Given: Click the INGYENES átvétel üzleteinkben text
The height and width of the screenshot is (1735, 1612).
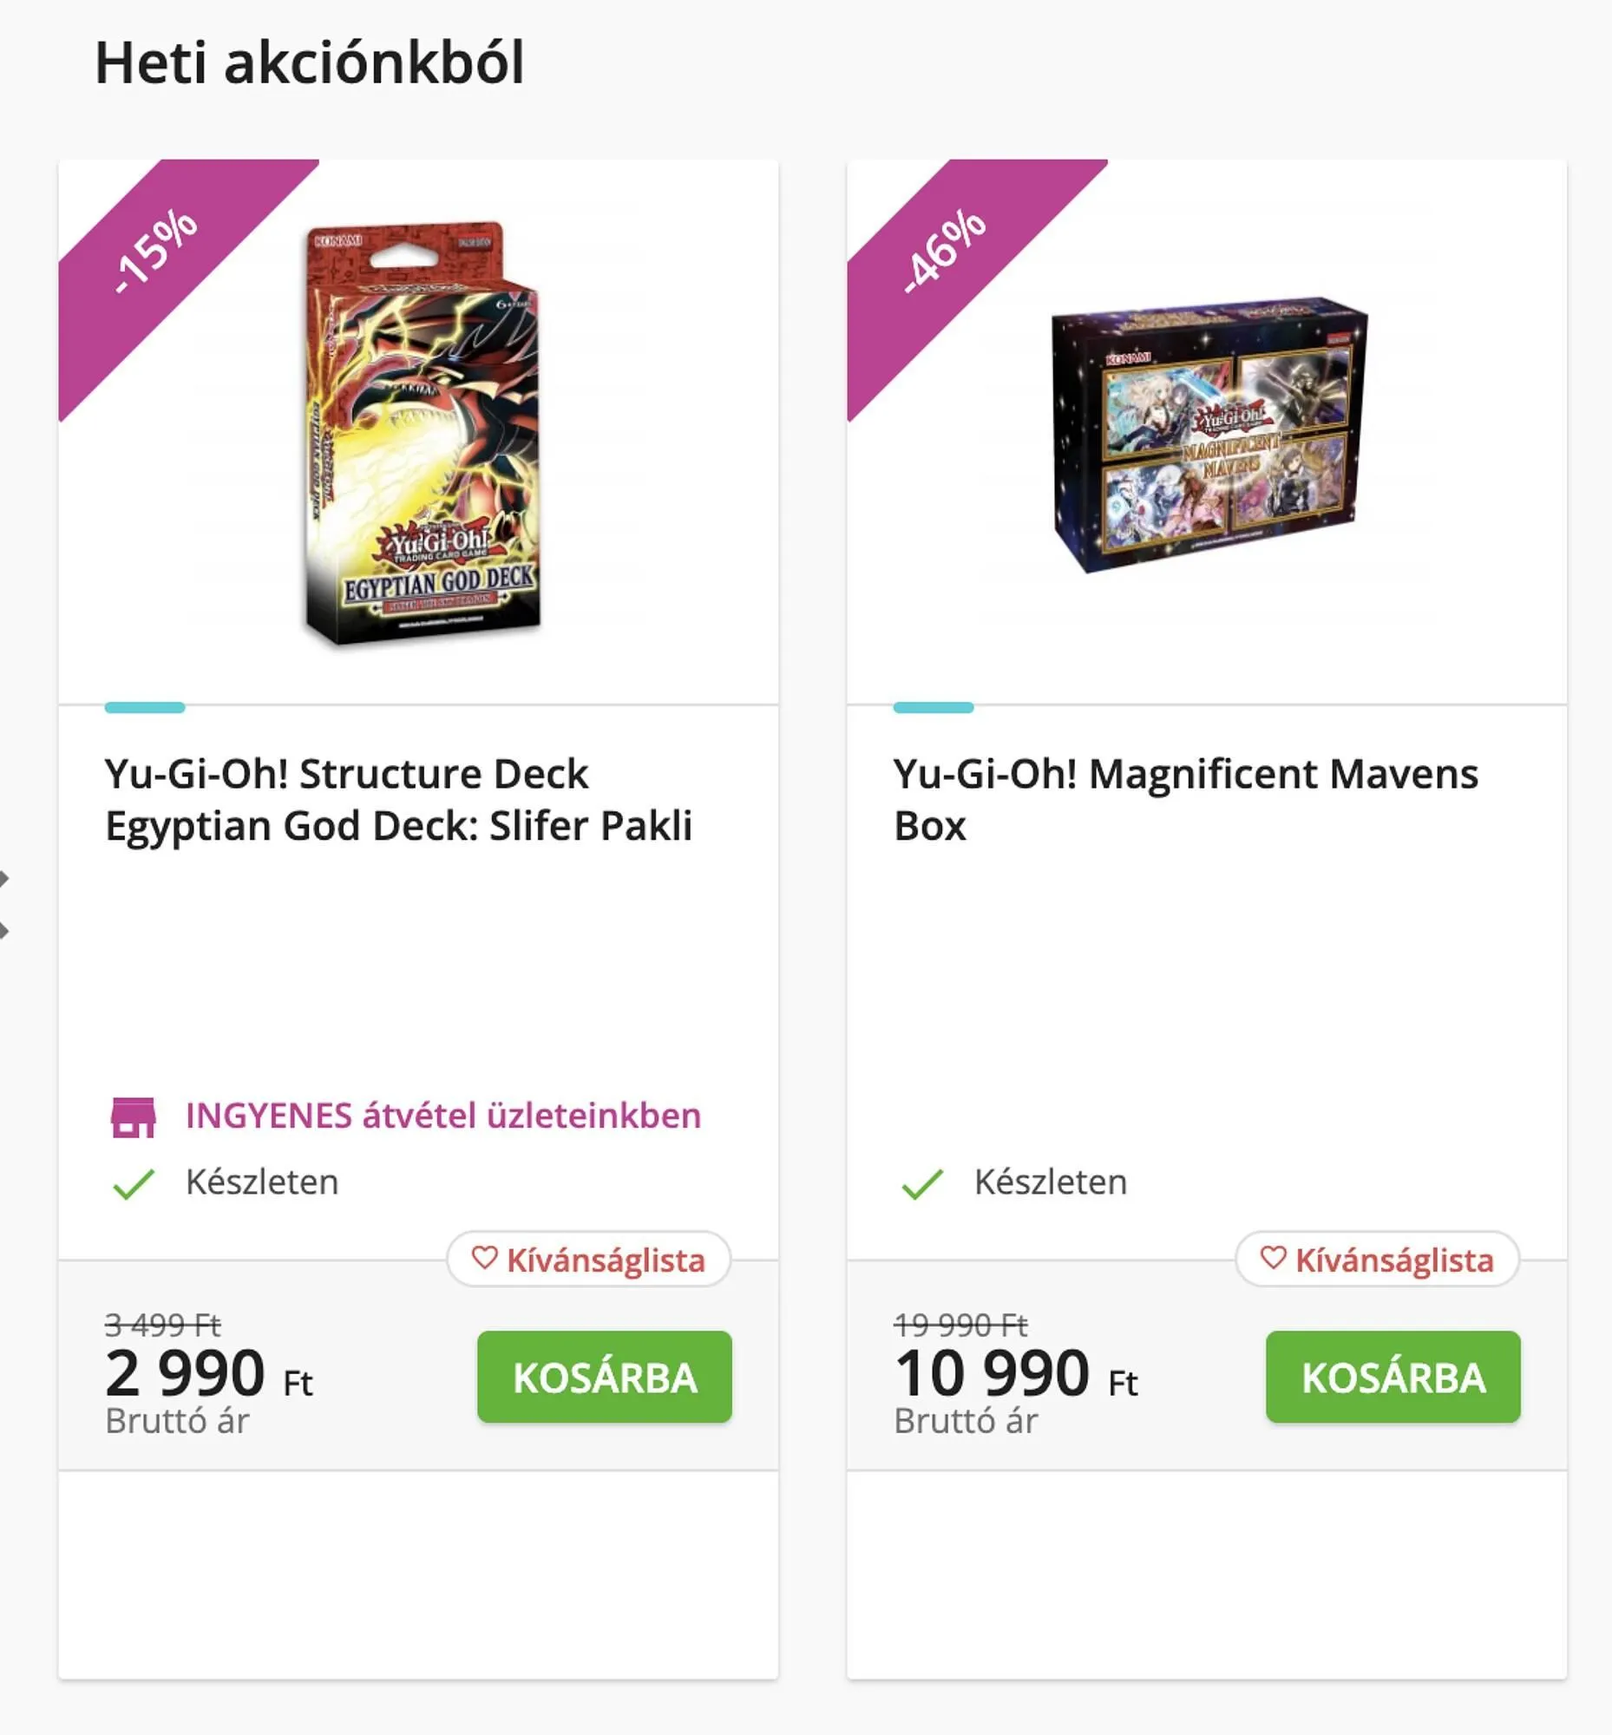Looking at the screenshot, I should (x=443, y=1116).
